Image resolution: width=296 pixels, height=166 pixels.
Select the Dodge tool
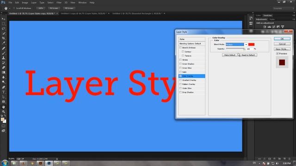3,82
